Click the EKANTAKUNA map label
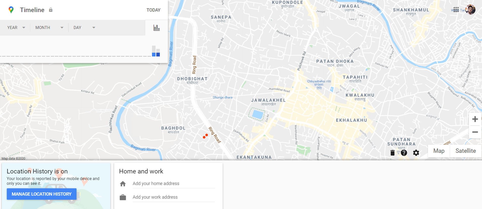The image size is (482, 209). [254, 157]
